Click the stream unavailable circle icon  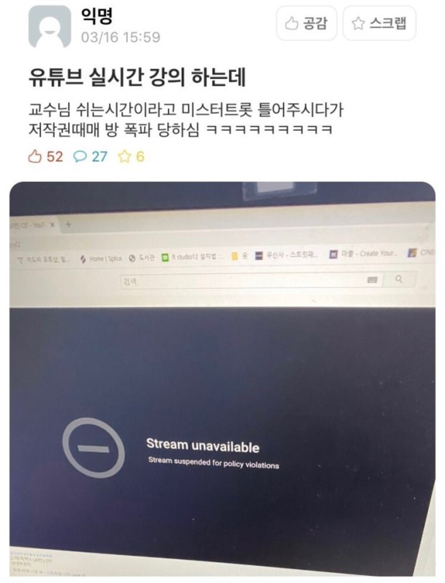(93, 448)
